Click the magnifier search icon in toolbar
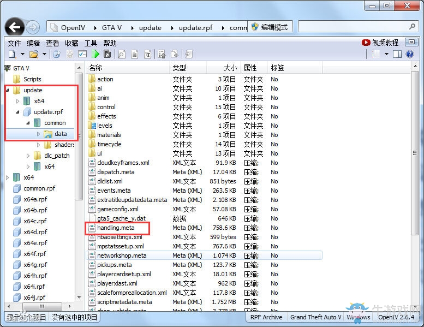This screenshot has width=424, height=327. point(121,54)
